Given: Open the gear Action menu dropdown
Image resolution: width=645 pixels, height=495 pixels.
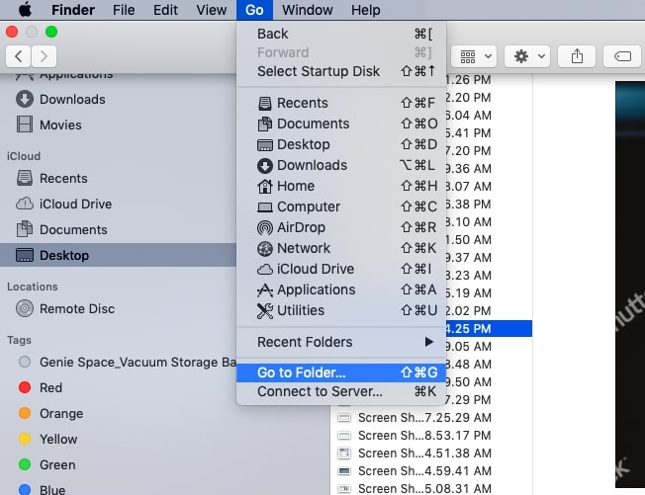Looking at the screenshot, I should [x=527, y=56].
